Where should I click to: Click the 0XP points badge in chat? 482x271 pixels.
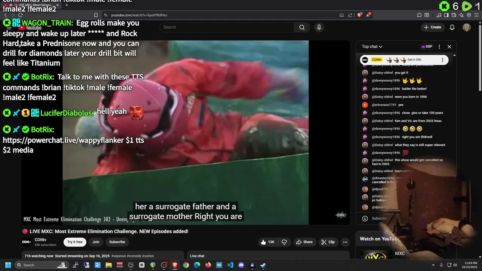pyautogui.click(x=426, y=47)
